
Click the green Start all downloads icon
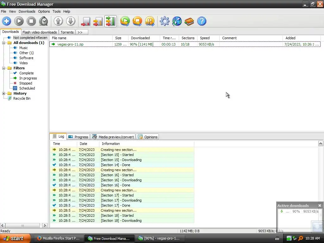point(125,21)
